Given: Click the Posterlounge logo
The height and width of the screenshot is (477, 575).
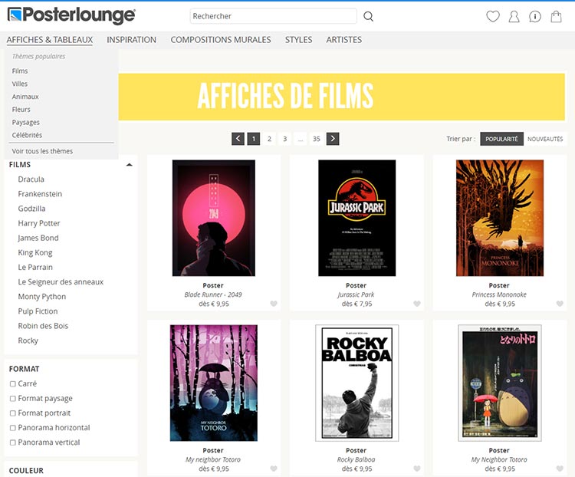Looking at the screenshot, I should [x=71, y=15].
